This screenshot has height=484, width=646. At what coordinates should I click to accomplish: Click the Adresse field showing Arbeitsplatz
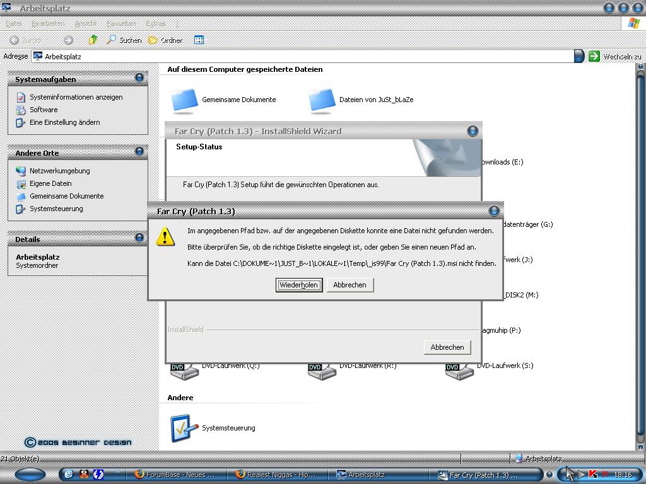point(303,56)
